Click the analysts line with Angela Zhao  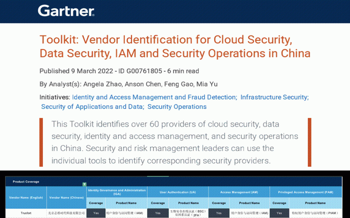[x=129, y=84]
